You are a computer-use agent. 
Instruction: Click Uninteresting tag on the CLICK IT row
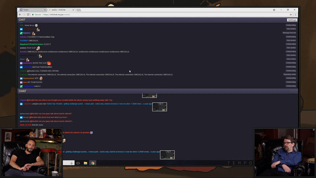(291, 44)
